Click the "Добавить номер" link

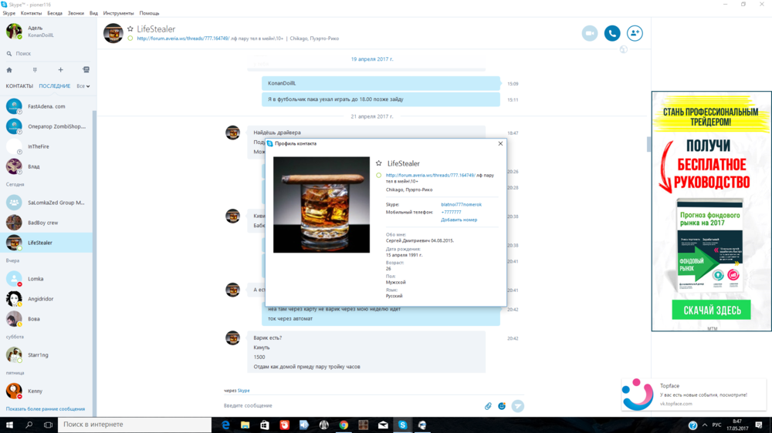pos(459,220)
